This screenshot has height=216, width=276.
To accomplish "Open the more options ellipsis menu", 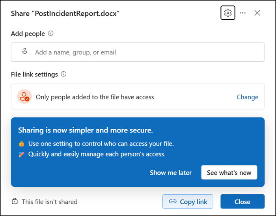I will (x=242, y=13).
